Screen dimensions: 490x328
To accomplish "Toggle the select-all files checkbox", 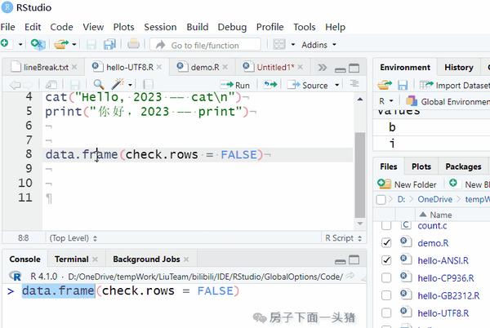I will click(381, 199).
